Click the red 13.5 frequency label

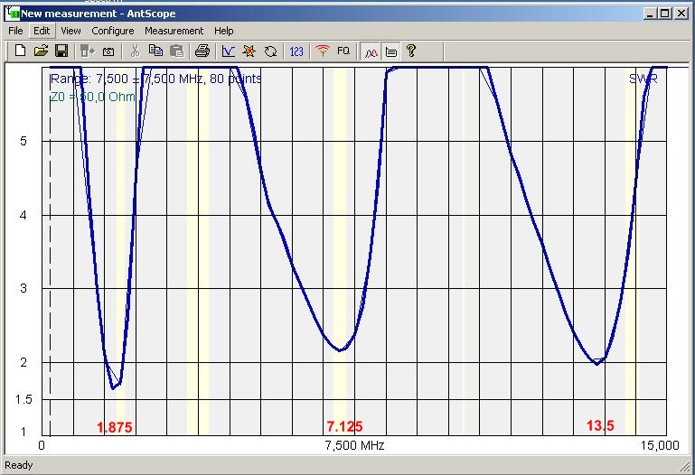tap(600, 425)
